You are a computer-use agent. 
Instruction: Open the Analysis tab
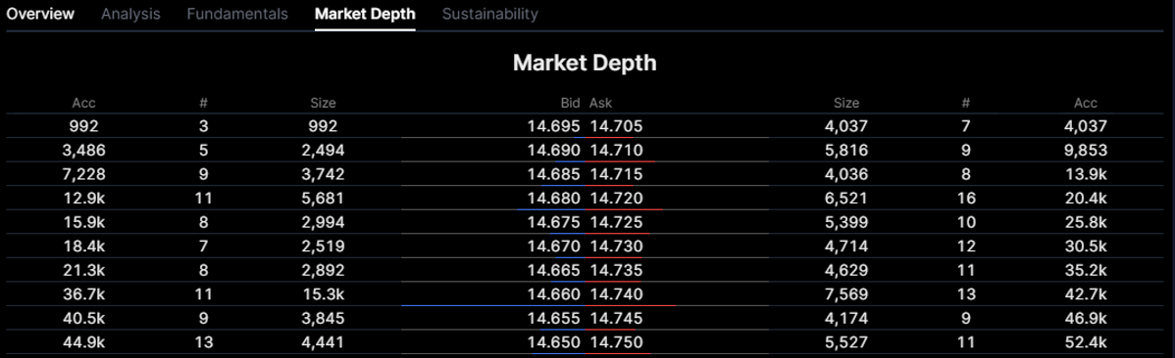130,14
